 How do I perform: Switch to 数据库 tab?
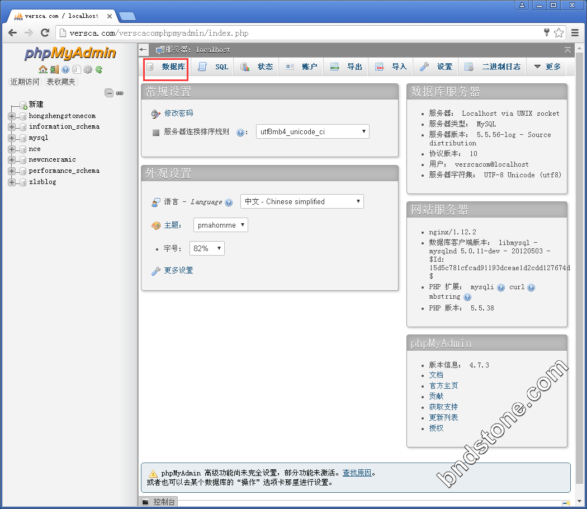165,67
